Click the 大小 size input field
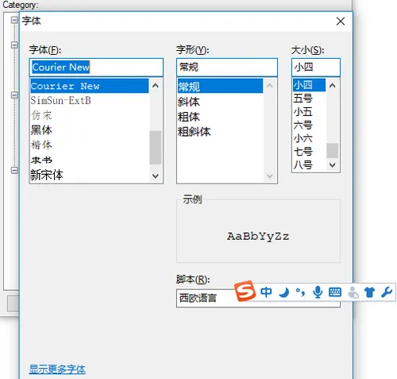The height and width of the screenshot is (379, 397). point(316,68)
